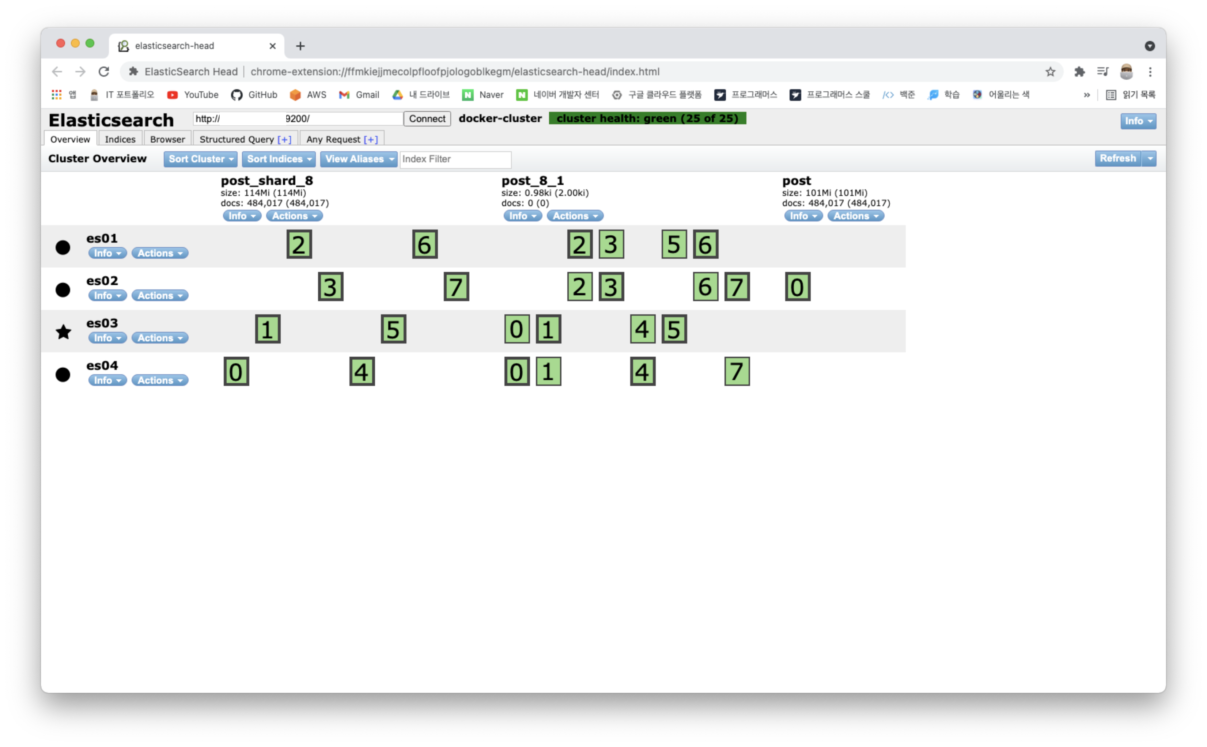Click post_shard_8 shard 0 on es04
This screenshot has width=1207, height=747.
pos(236,372)
